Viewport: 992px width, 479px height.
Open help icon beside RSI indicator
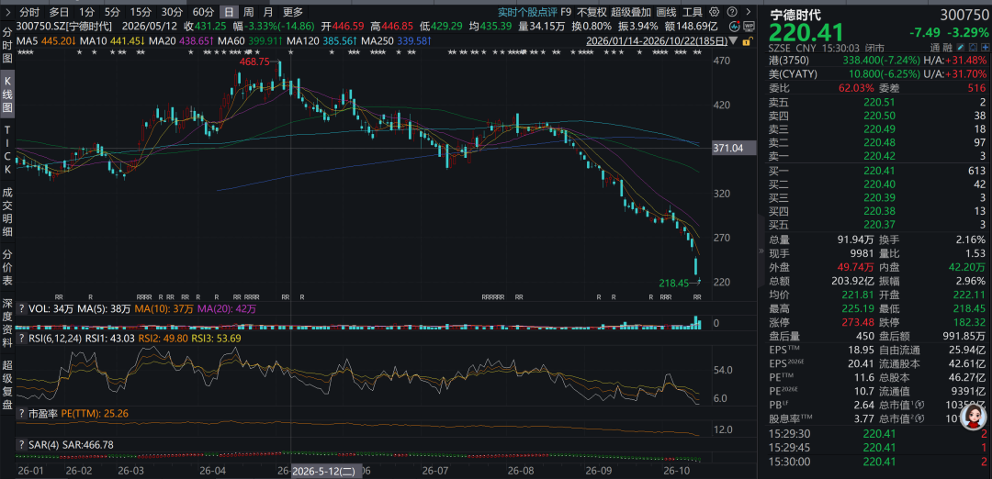click(x=22, y=340)
